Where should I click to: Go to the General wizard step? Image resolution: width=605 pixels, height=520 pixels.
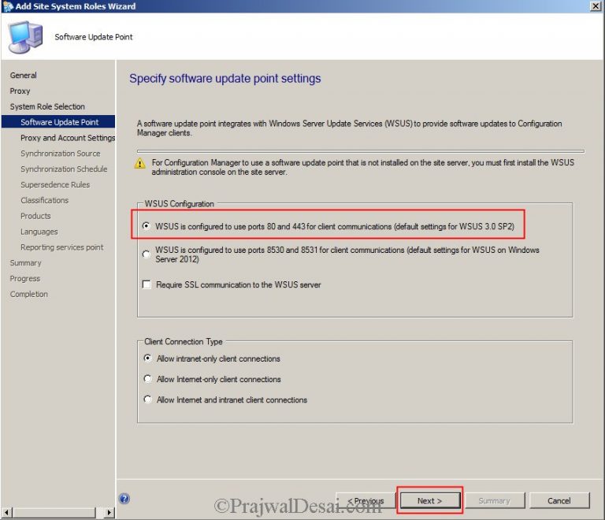tap(24, 75)
